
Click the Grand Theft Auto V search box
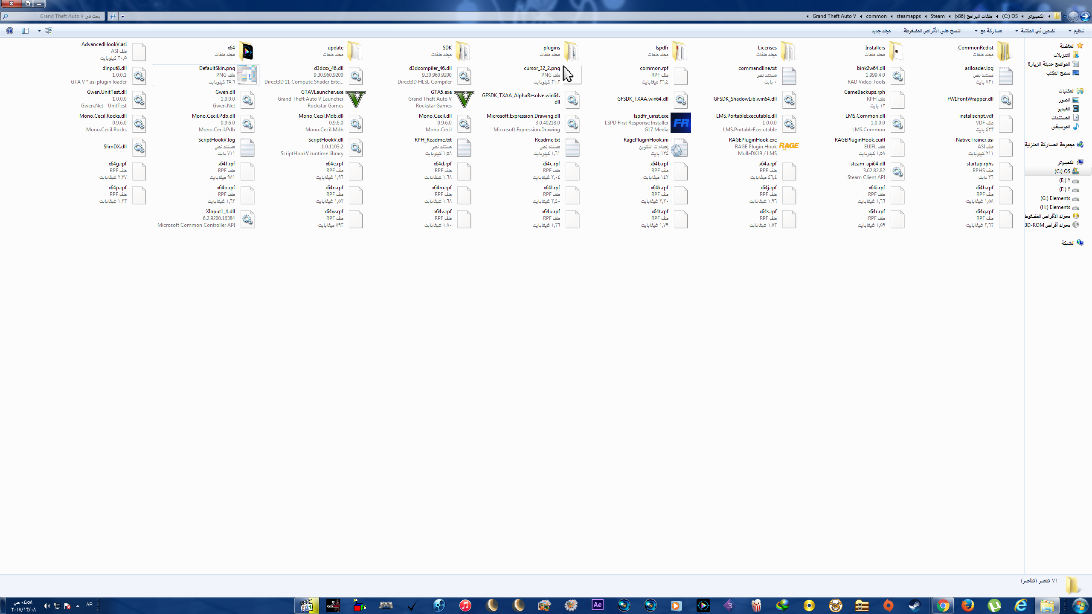pyautogui.click(x=53, y=16)
